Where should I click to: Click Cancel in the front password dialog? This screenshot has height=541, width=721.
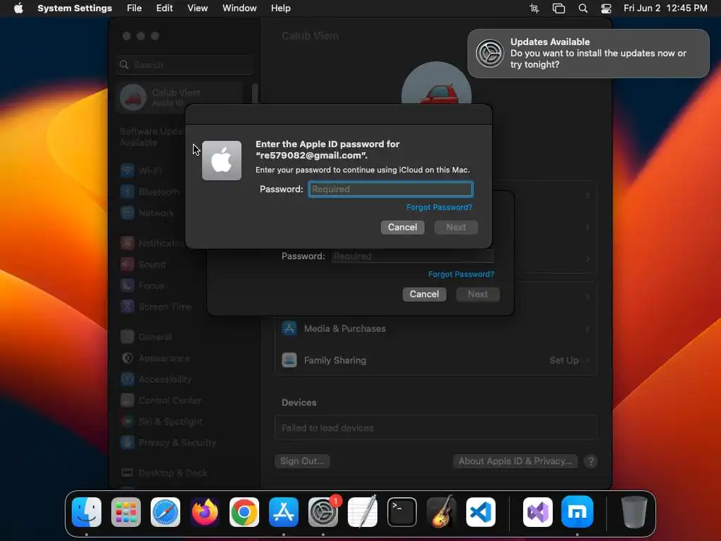pyautogui.click(x=402, y=228)
